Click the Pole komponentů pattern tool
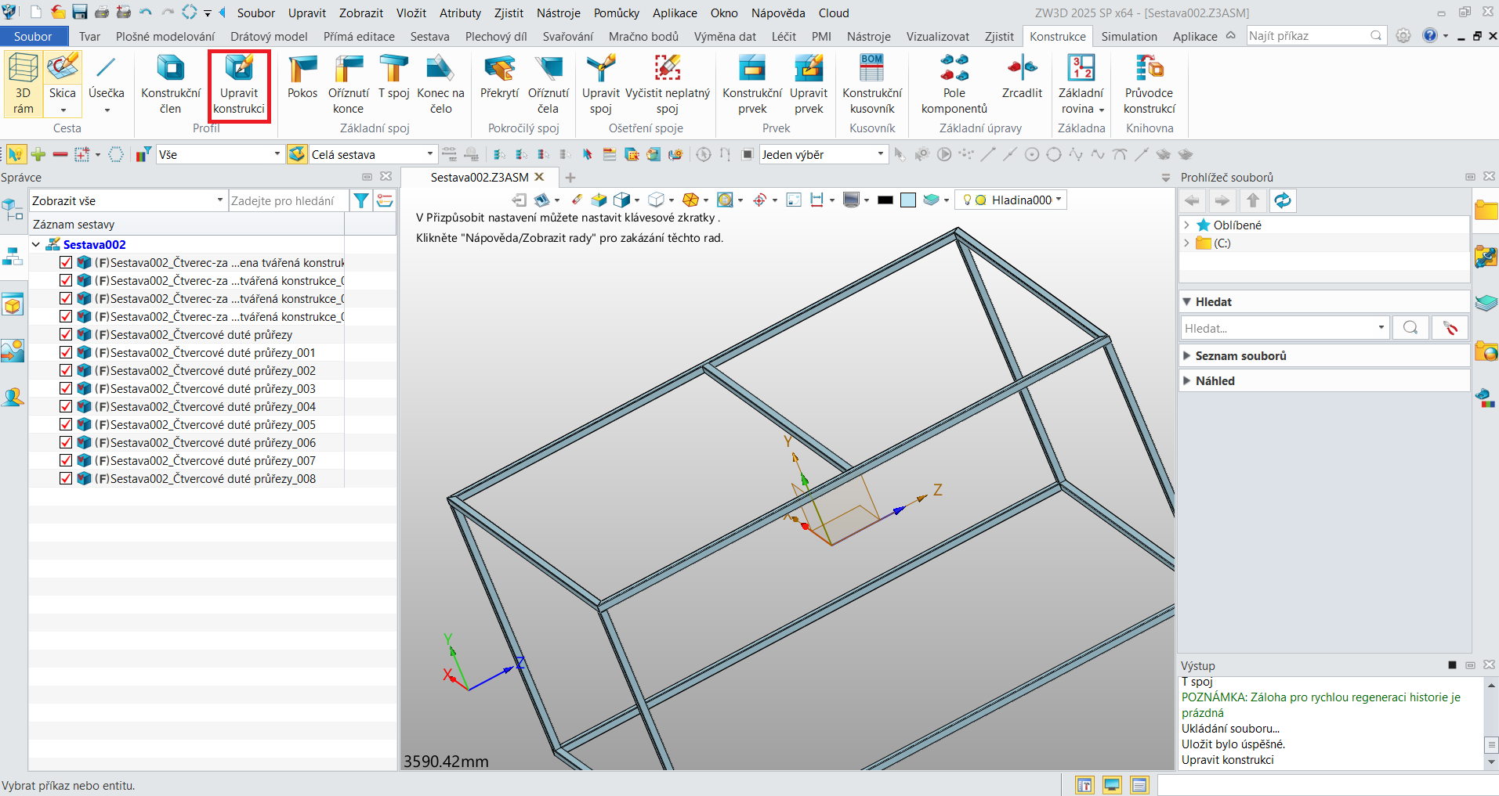This screenshot has height=796, width=1499. coord(954,84)
